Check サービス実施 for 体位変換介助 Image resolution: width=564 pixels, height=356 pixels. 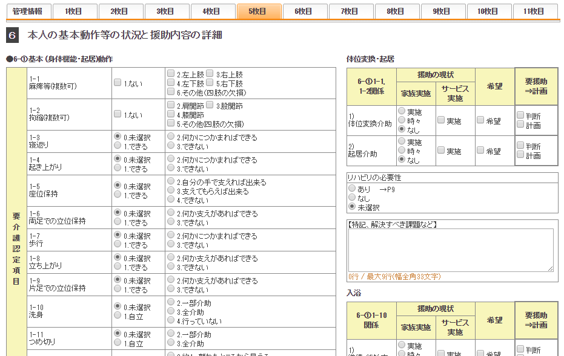441,120
